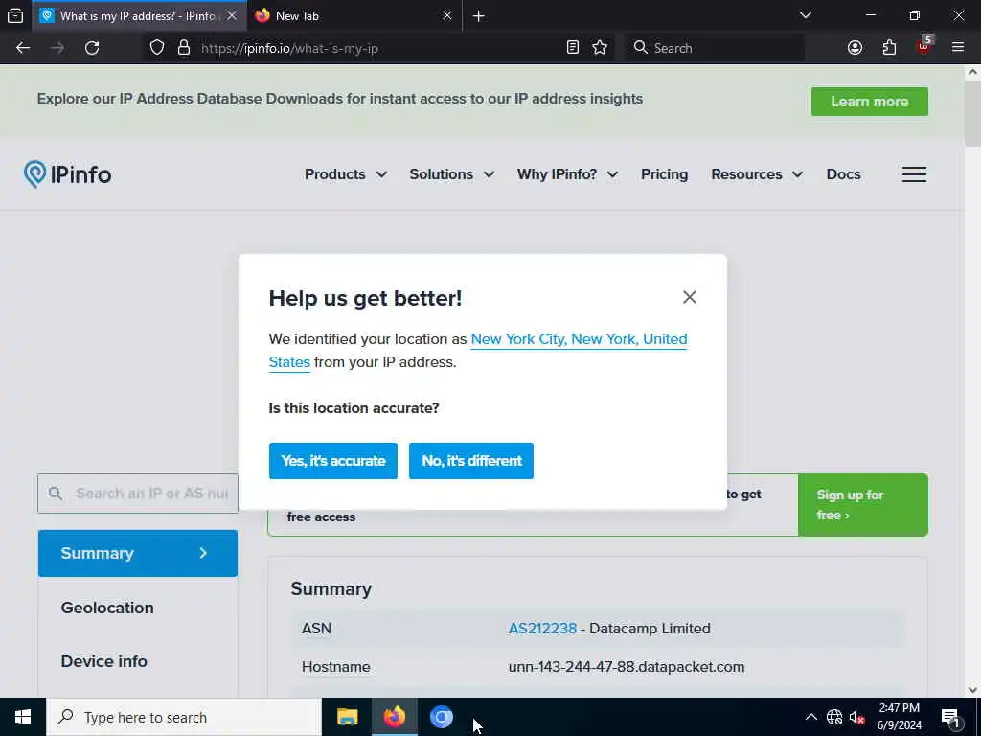Open the Chromium taskbar icon
This screenshot has height=736, width=981.
coord(441,717)
